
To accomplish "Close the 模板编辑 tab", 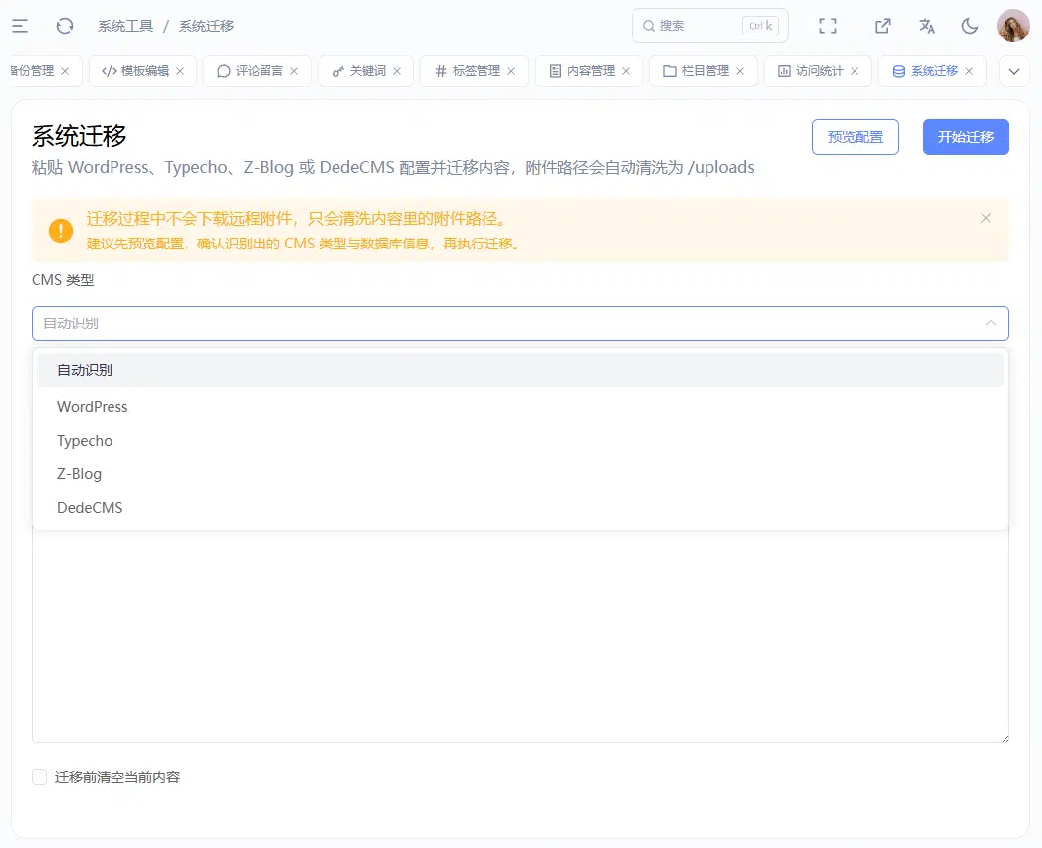I will coord(180,71).
